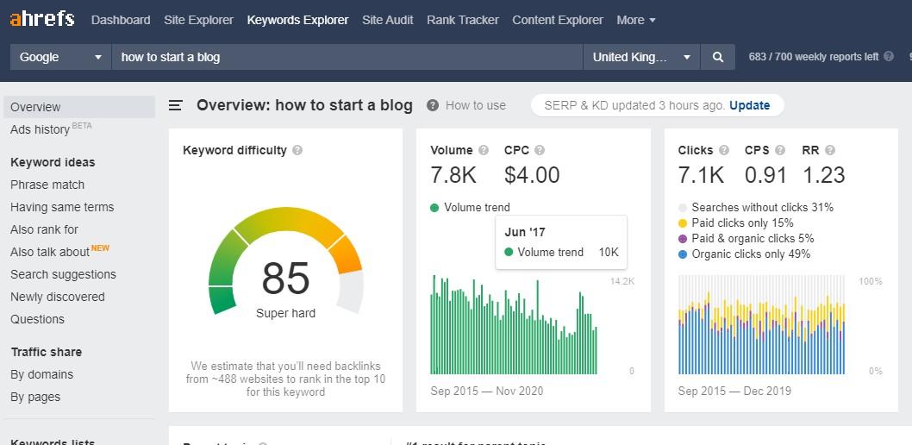The height and width of the screenshot is (445, 912).
Task: Click help icon next to Volume
Action: [x=484, y=150]
